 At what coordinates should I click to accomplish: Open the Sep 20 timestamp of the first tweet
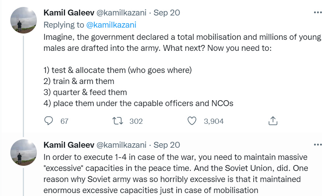[167, 13]
